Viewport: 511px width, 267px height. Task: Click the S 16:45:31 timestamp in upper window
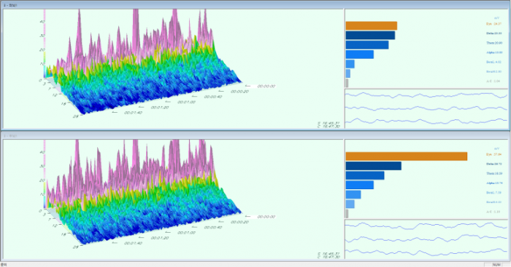coord(328,124)
